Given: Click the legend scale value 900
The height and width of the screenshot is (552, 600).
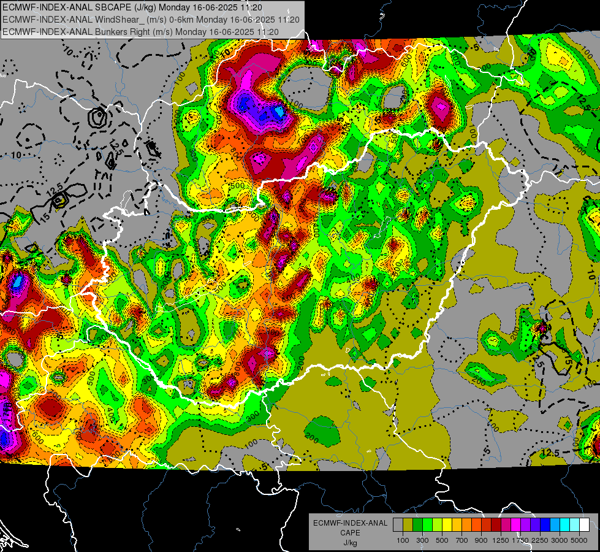Looking at the screenshot, I should 481,540.
